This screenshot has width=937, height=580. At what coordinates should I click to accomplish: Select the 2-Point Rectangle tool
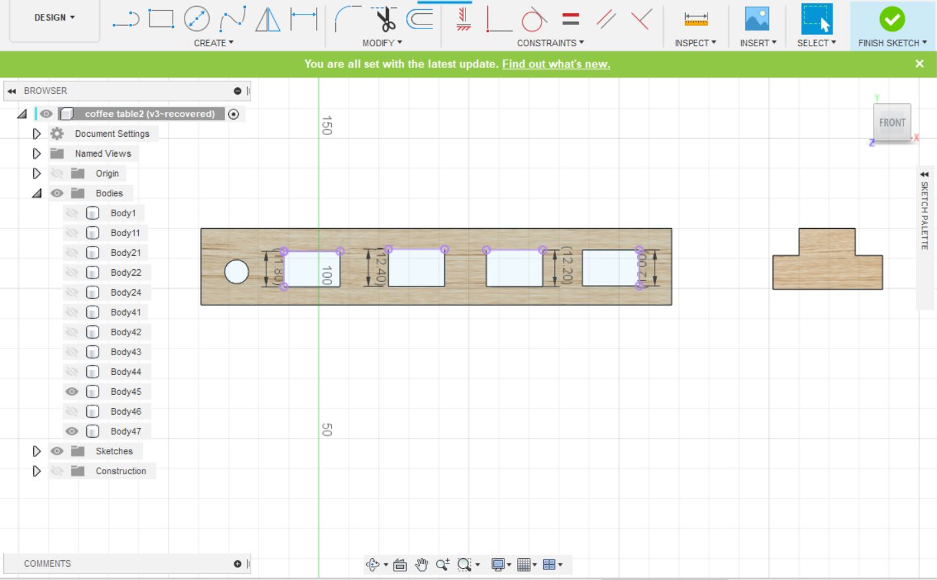click(161, 19)
